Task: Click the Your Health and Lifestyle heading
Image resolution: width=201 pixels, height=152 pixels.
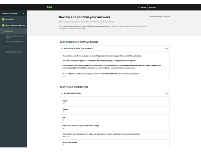Action: point(74,87)
